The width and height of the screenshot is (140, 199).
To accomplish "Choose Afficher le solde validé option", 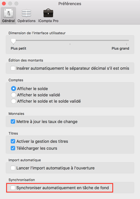I will pos(13,95).
